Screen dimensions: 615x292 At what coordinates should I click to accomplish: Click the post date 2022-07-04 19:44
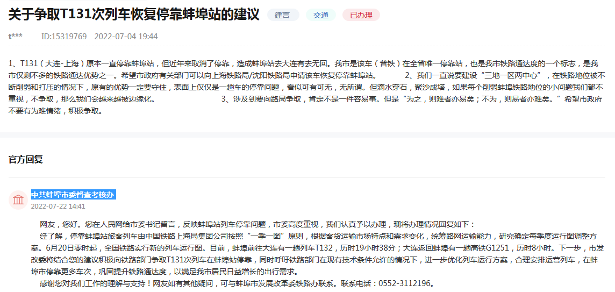(x=126, y=37)
